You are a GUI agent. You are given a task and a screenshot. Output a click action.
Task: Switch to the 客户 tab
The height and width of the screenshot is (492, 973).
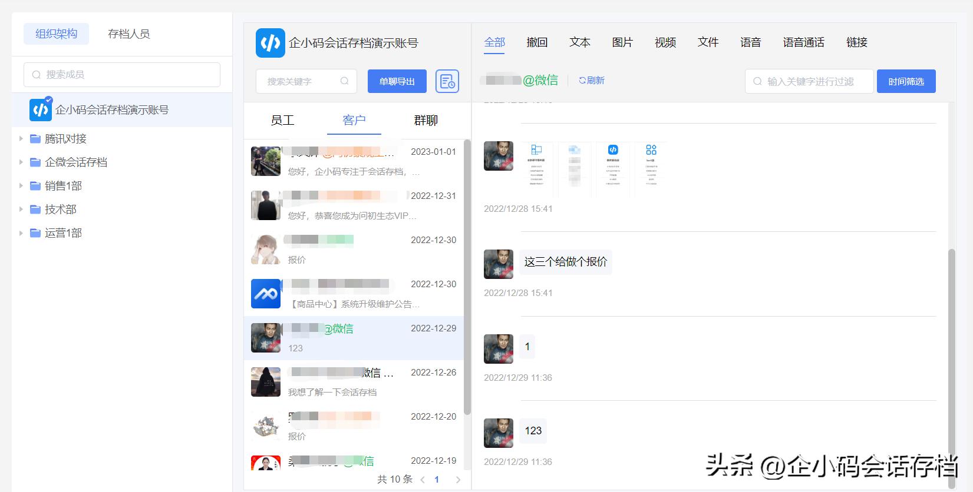[354, 120]
